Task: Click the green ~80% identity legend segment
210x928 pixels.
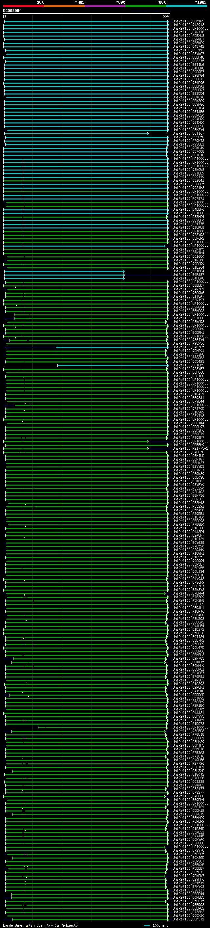Action: click(x=146, y=6)
